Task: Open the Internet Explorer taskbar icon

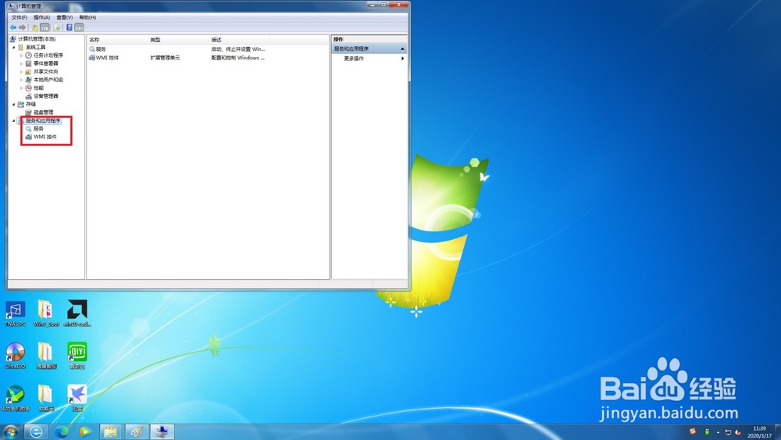Action: (x=37, y=431)
